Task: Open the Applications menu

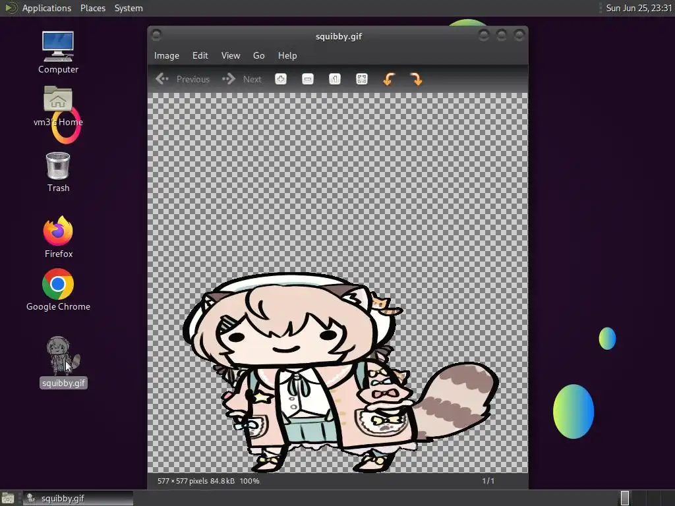Action: tap(47, 8)
